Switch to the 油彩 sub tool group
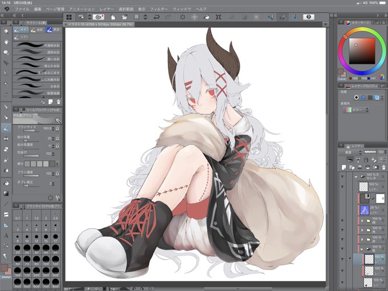This screenshot has width=388, height=291. point(37,30)
